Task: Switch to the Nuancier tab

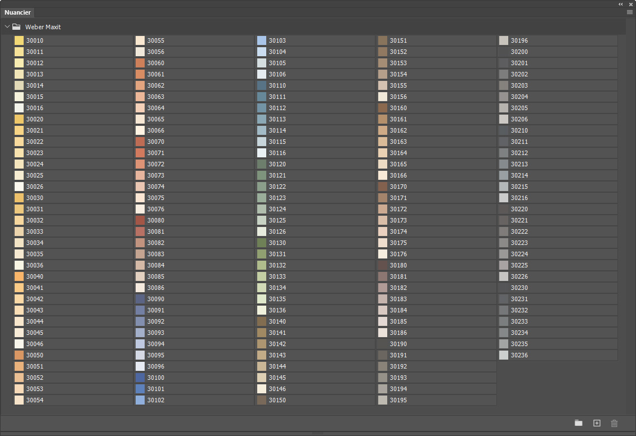Action: (x=17, y=12)
